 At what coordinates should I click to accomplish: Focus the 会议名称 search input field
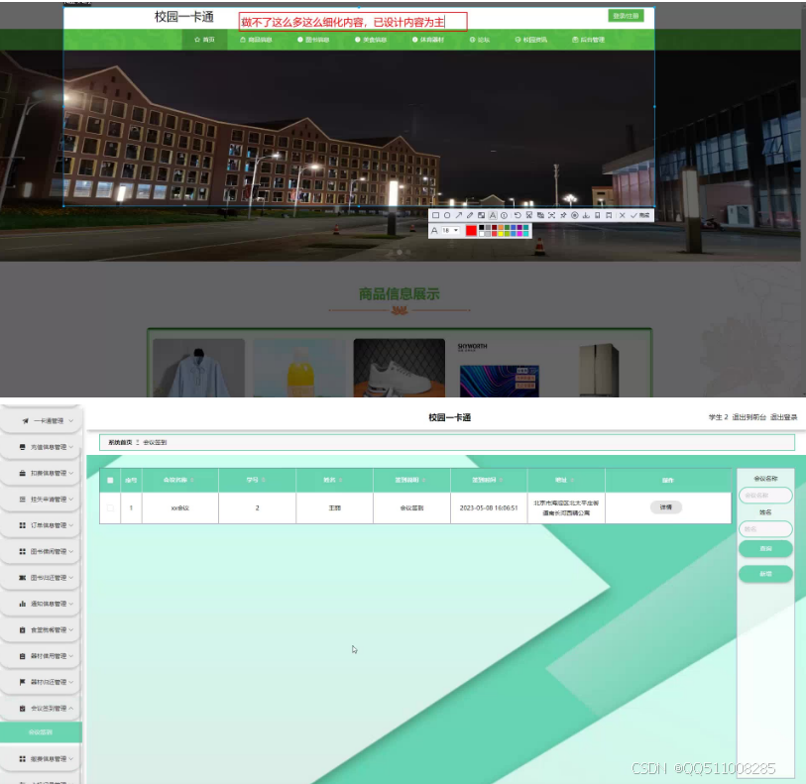765,496
